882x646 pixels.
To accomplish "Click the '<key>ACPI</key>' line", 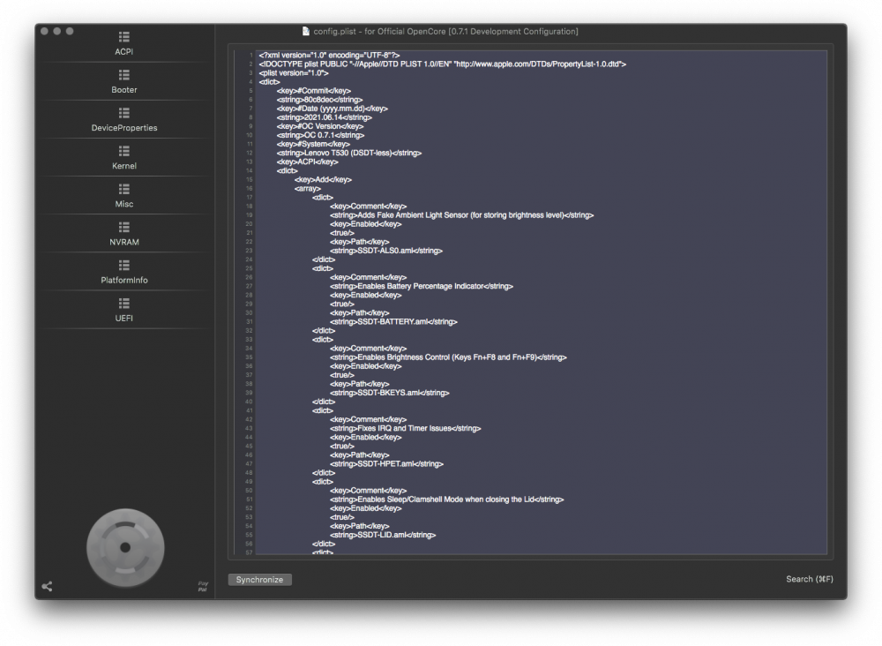I will [x=307, y=162].
